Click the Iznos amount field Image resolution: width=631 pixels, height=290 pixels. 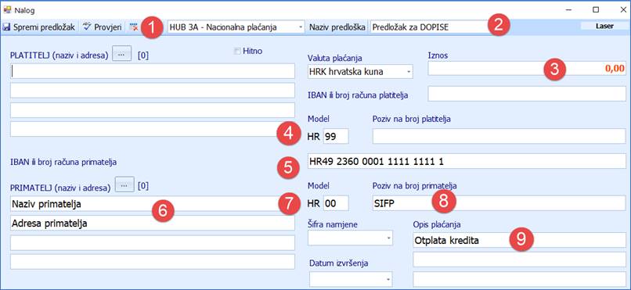click(527, 68)
